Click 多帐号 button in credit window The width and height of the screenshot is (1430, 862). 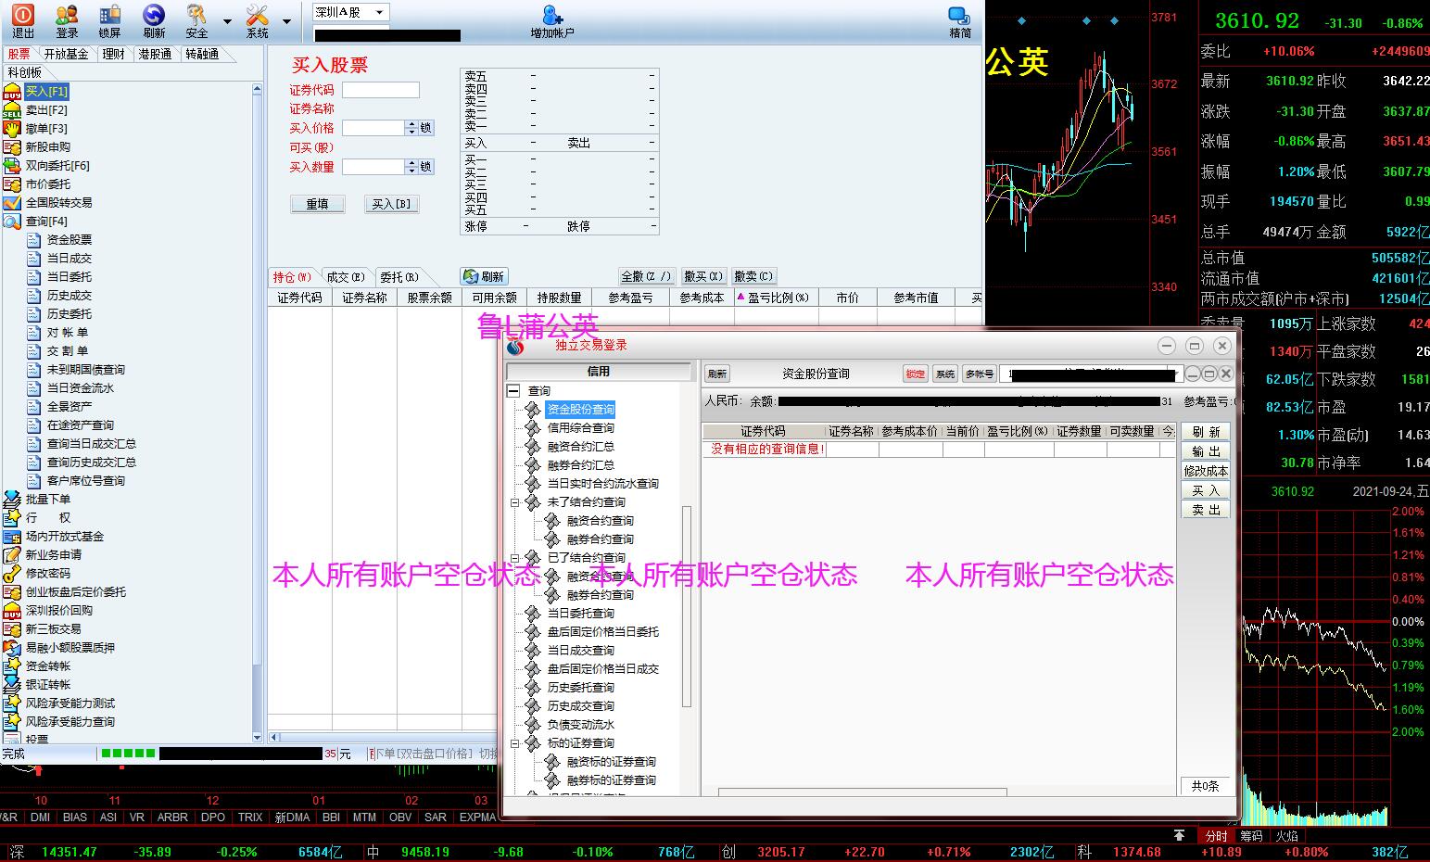pos(979,374)
